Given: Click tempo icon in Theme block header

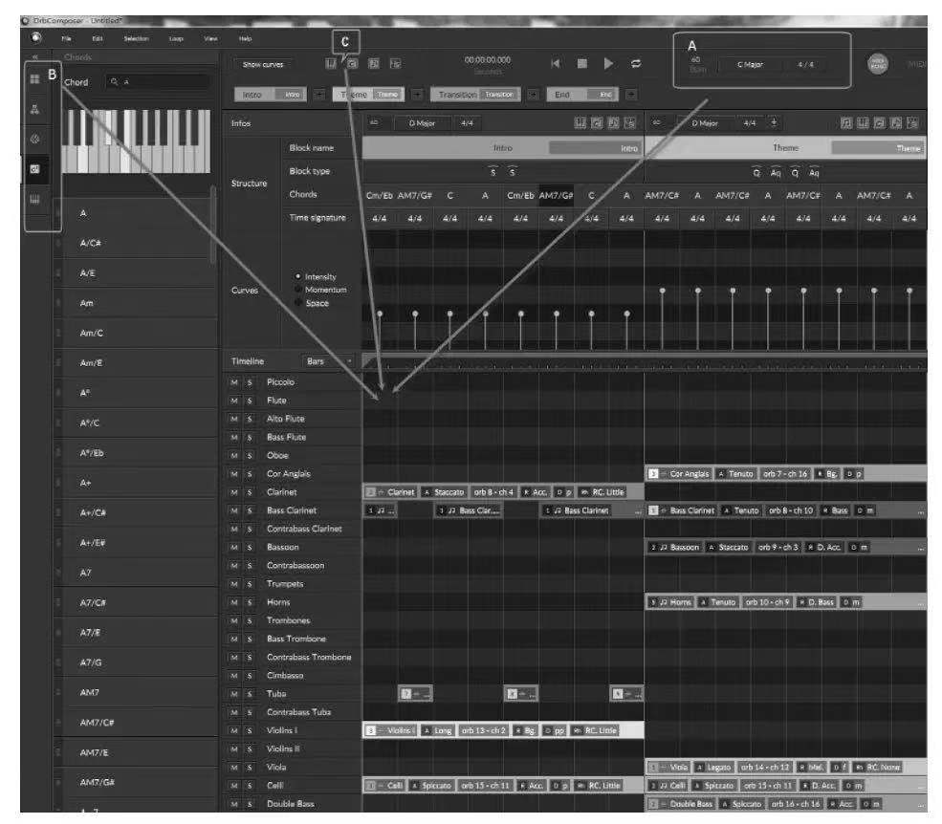Looking at the screenshot, I should (x=657, y=122).
